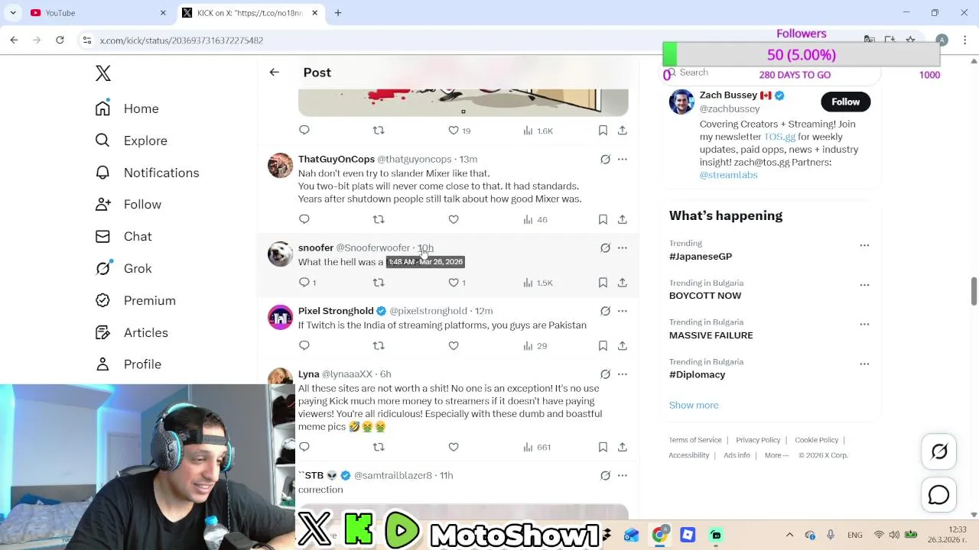Open more options for STB's post
This screenshot has width=979, height=550.
coord(623,476)
